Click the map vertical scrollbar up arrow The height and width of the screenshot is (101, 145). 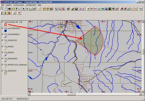(143, 22)
